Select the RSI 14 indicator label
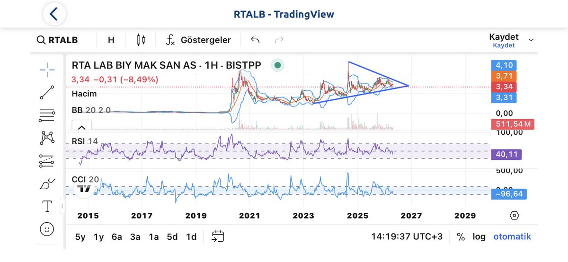 pyautogui.click(x=85, y=141)
